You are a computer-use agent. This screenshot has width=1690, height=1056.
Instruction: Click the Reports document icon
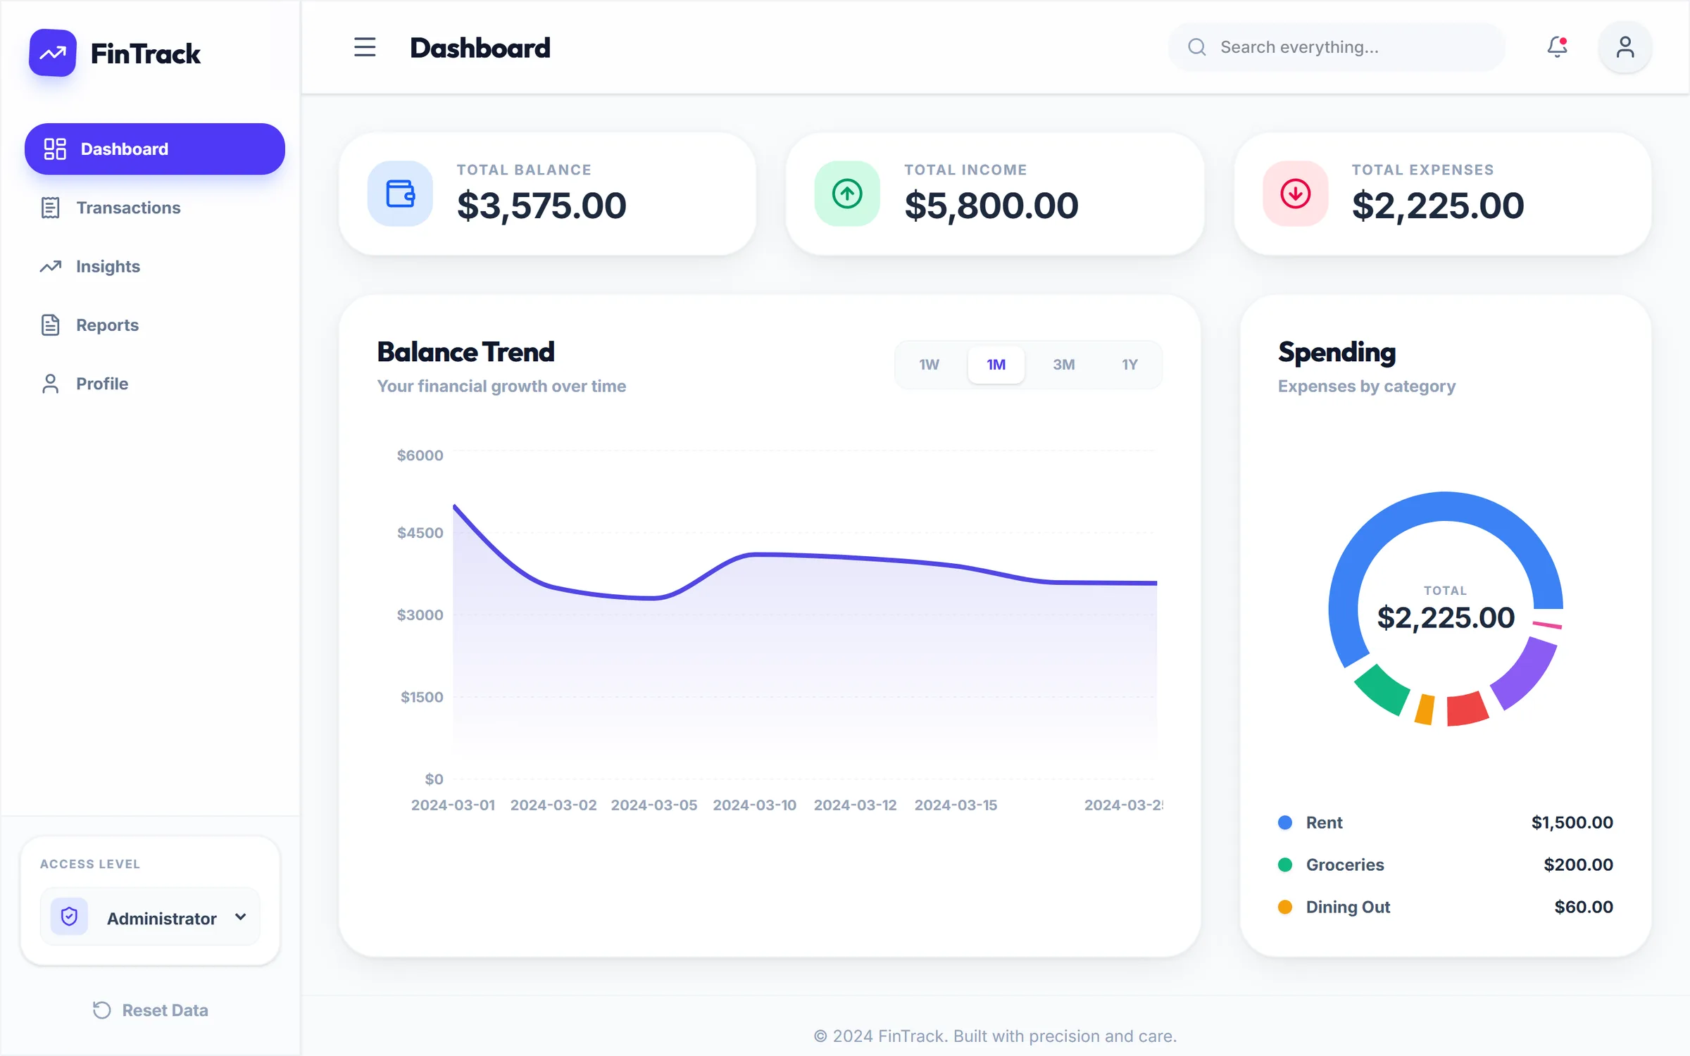coord(50,325)
